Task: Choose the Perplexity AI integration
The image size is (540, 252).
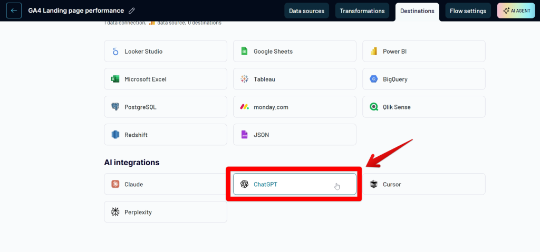Action: 166,212
